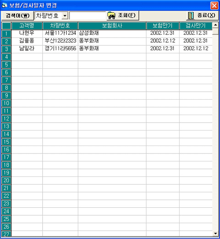This screenshot has height=239, width=220.
Task: Click the 차량번호 column header
Action: click(x=60, y=26)
